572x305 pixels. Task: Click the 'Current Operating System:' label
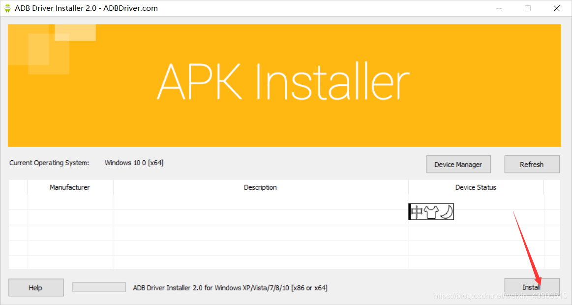click(x=49, y=163)
